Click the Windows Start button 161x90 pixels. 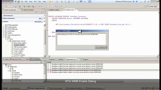tap(5, 88)
